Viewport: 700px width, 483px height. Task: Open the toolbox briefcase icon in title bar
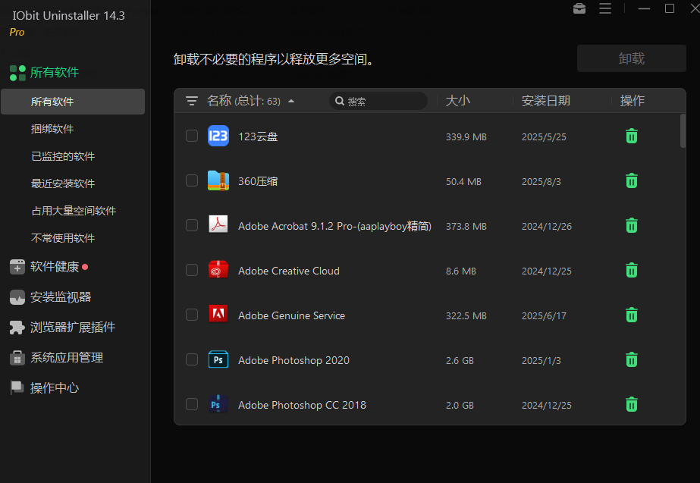(579, 8)
